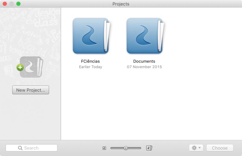Click the '07 November 2015' date text

(144, 67)
